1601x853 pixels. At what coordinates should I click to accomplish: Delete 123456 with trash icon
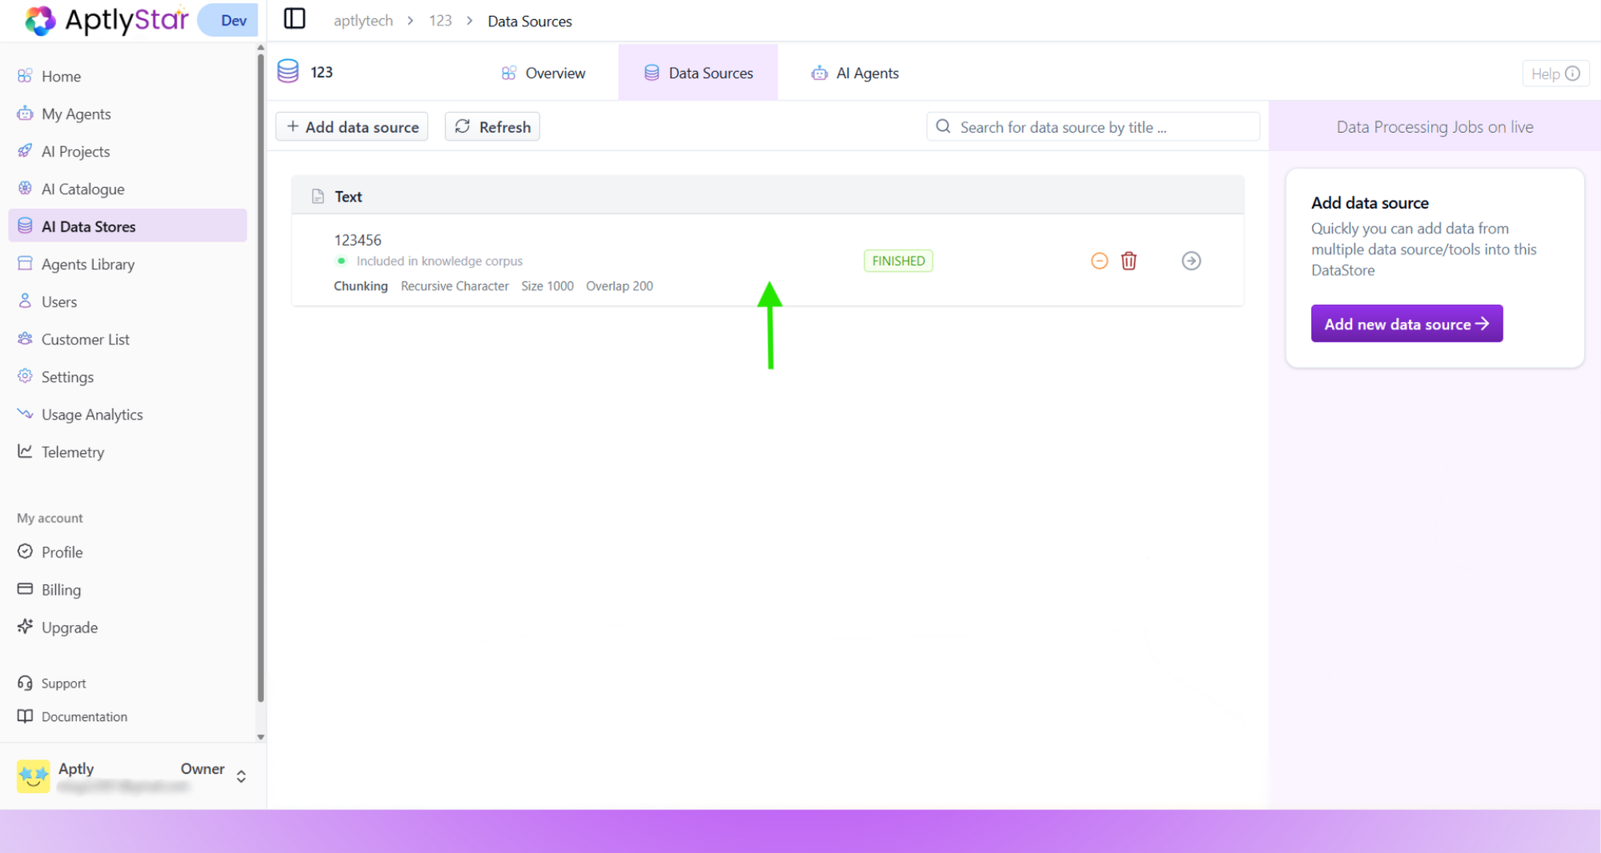point(1129,261)
